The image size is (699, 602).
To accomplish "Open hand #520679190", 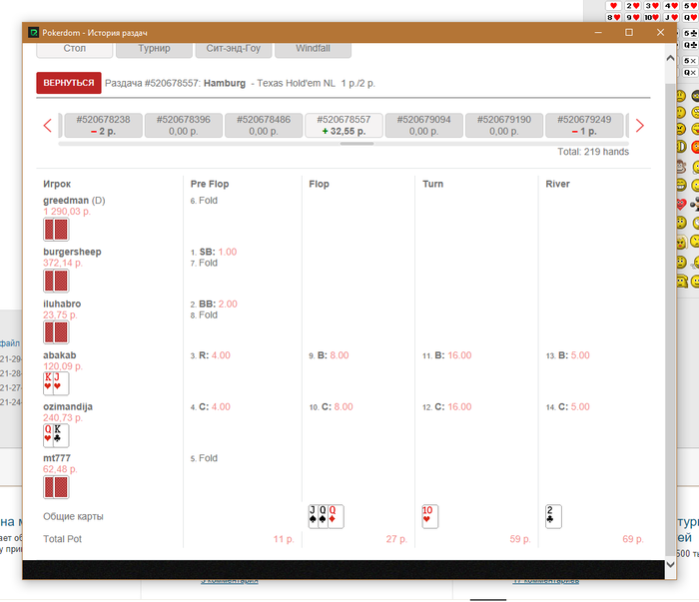I will click(x=504, y=125).
